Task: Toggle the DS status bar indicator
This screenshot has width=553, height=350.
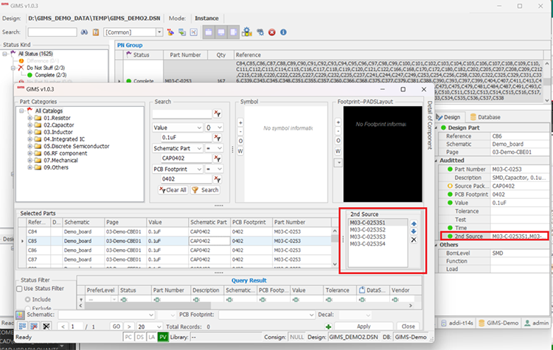Action: (x=140, y=337)
